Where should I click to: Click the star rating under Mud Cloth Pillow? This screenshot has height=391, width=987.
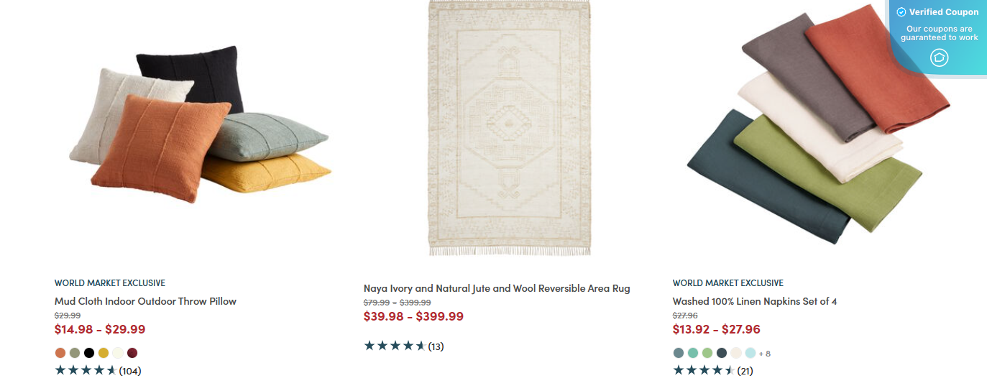click(x=86, y=371)
